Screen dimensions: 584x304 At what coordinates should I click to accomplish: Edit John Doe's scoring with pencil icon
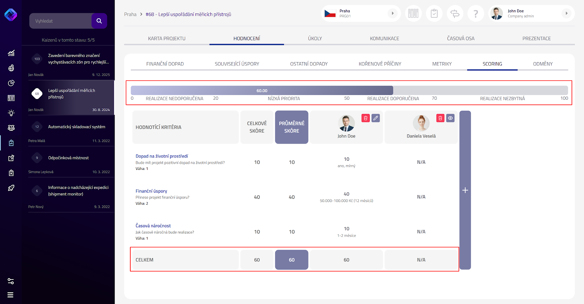click(376, 118)
